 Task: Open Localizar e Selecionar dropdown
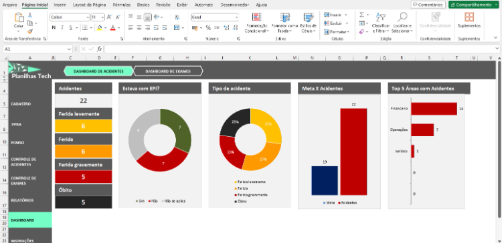[x=402, y=23]
